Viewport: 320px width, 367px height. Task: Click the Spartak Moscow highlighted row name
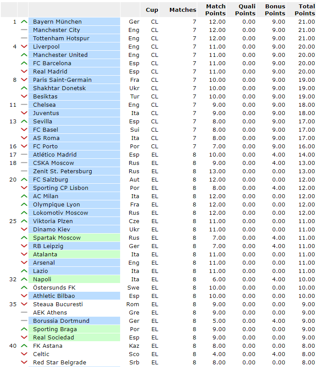tap(57, 238)
